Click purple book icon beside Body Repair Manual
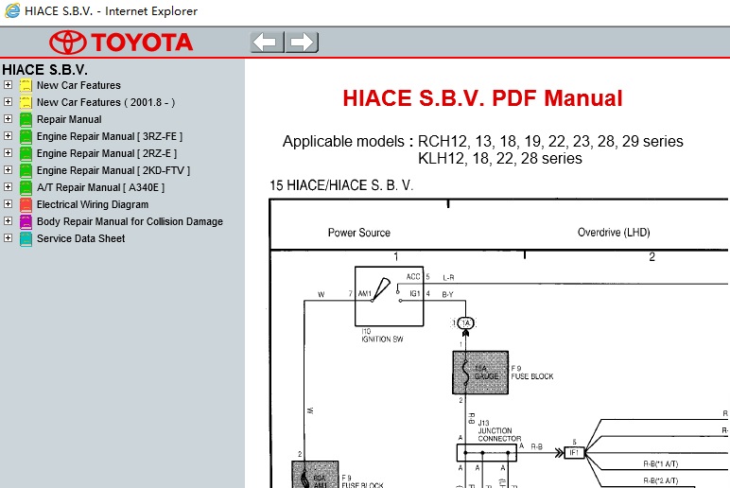 (x=26, y=221)
